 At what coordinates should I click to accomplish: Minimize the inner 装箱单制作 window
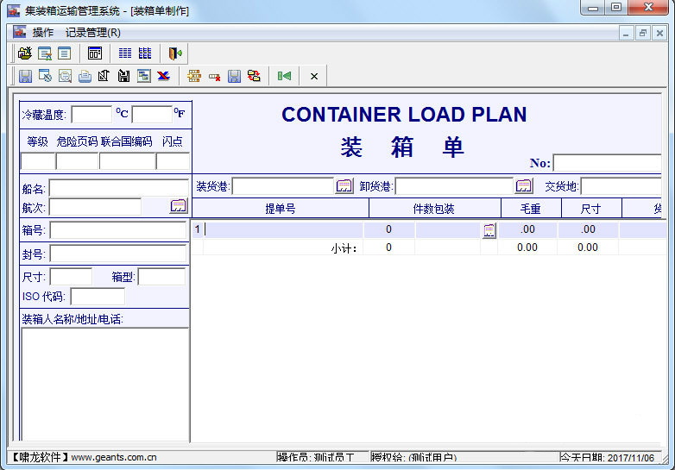[x=626, y=33]
